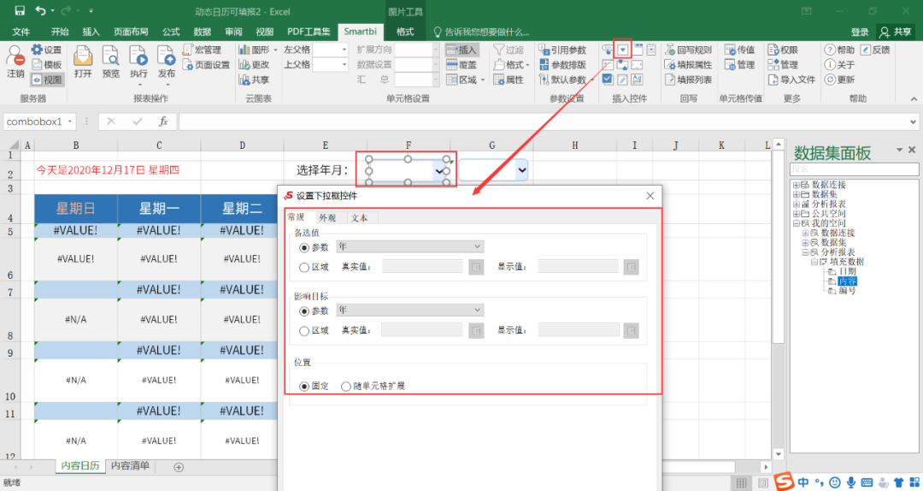Open the 影响目标 parameter dropdown showing 年

(x=409, y=310)
